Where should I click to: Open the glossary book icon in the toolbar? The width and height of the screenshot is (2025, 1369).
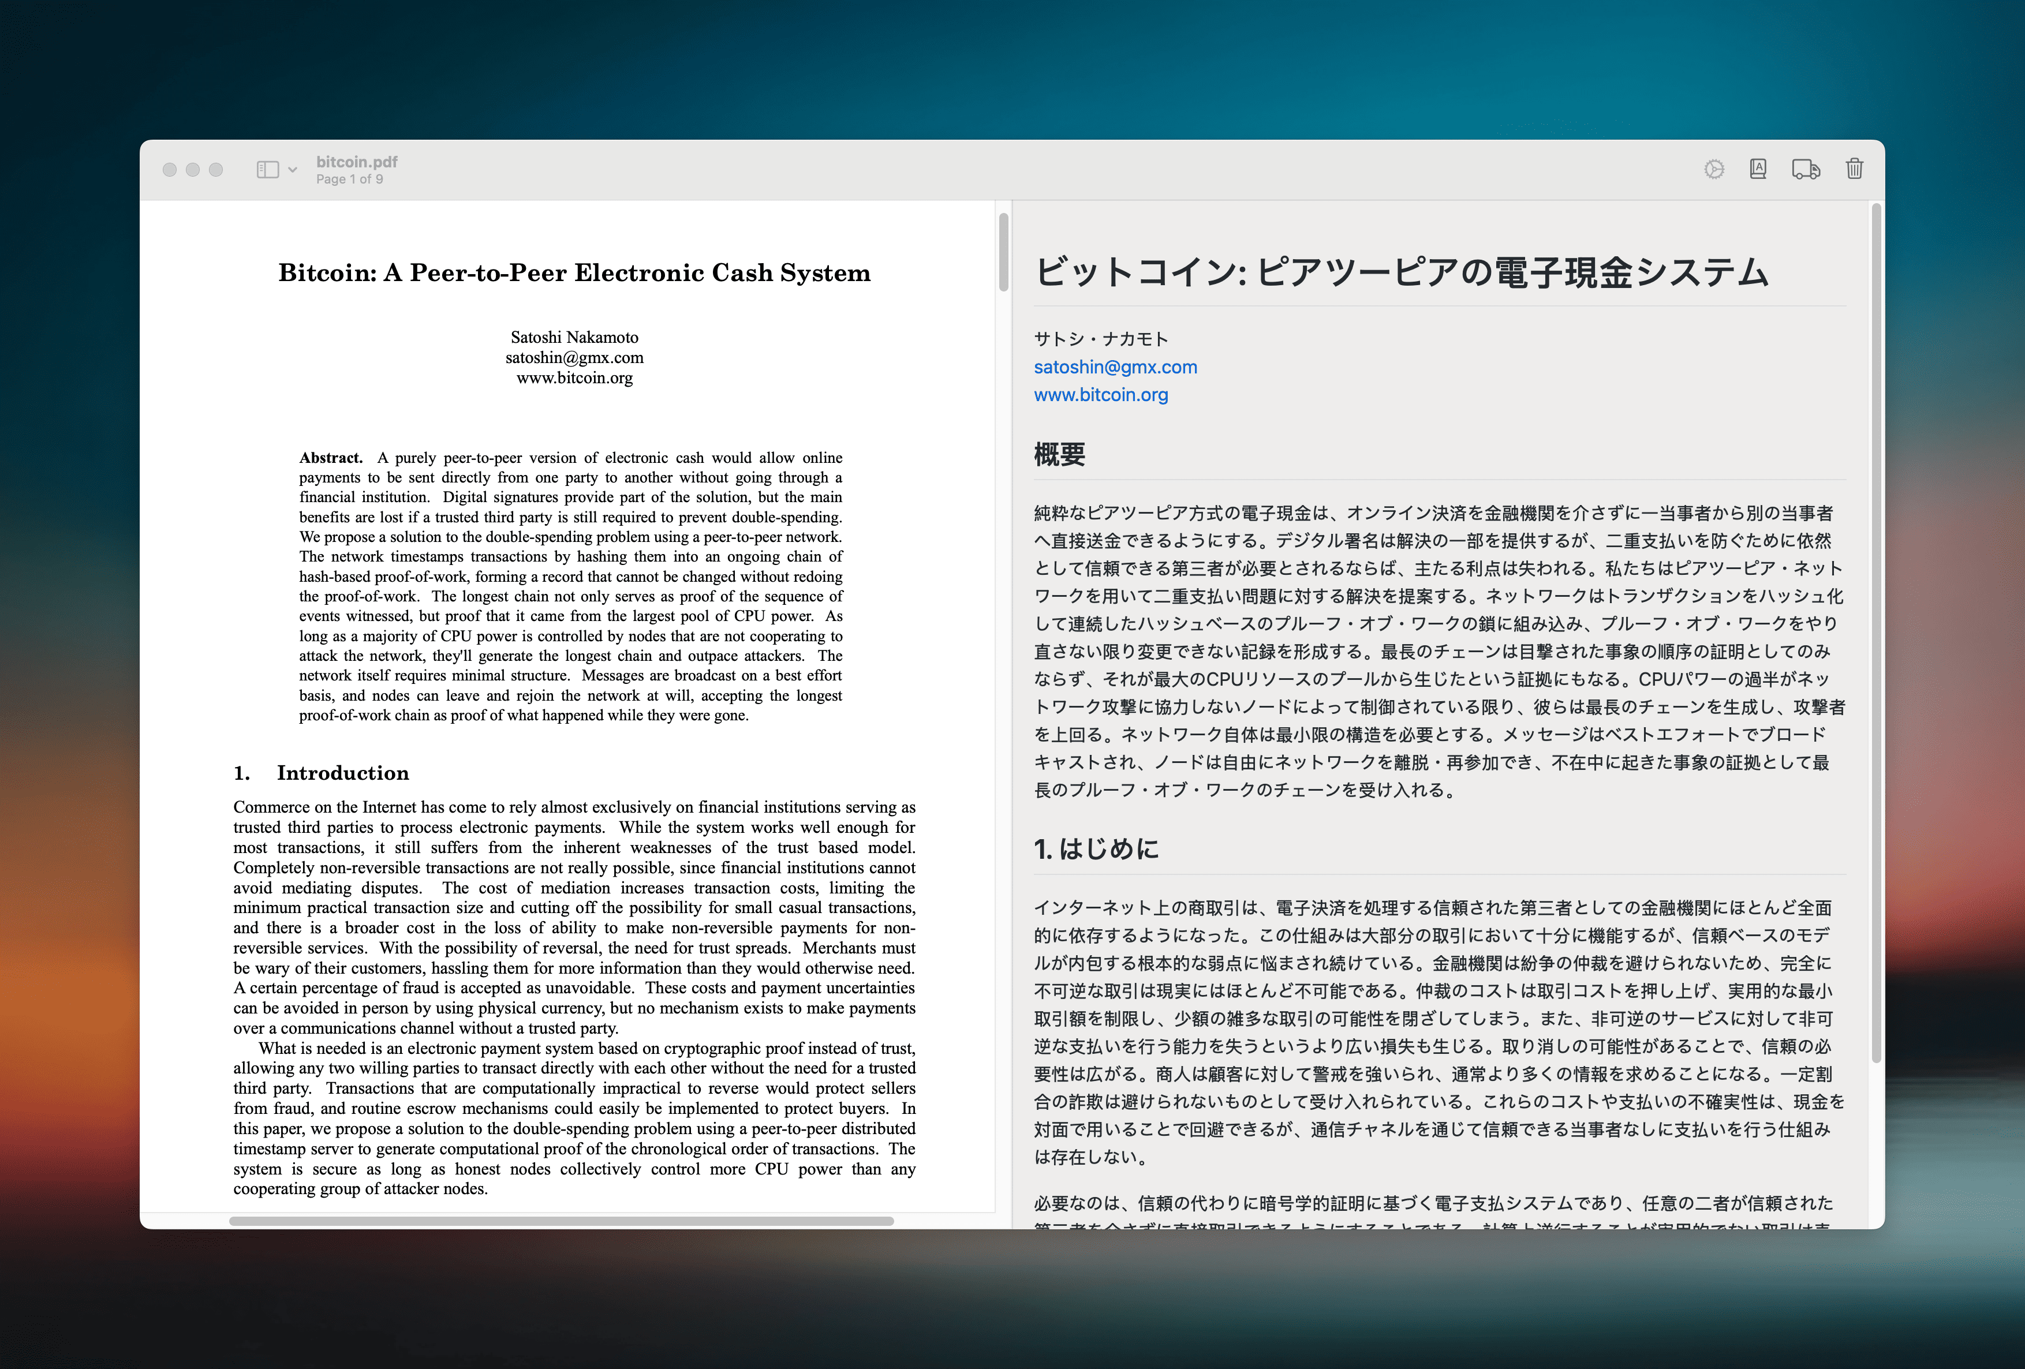[1758, 168]
